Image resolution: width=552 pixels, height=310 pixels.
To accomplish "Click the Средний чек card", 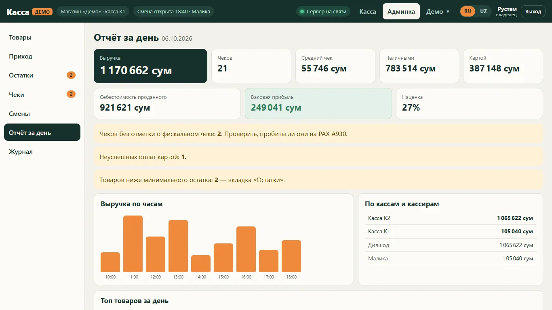I will 335,66.
